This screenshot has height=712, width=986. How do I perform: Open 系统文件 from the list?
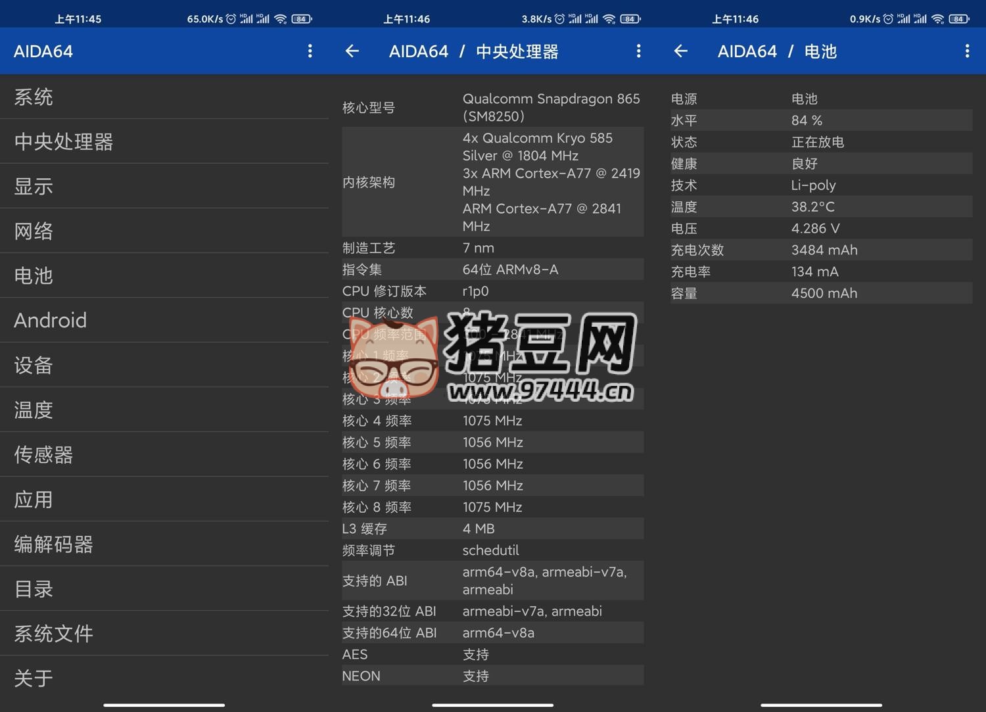164,634
